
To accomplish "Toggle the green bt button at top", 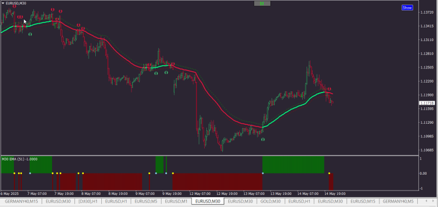I will pos(262,4).
